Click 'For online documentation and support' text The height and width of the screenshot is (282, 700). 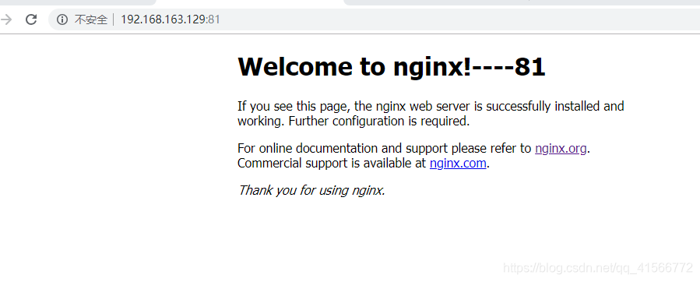[x=343, y=148]
